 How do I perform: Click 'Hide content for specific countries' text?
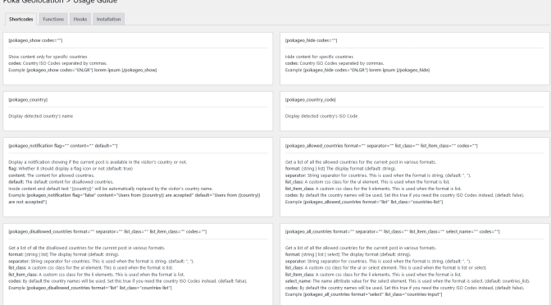(319, 57)
